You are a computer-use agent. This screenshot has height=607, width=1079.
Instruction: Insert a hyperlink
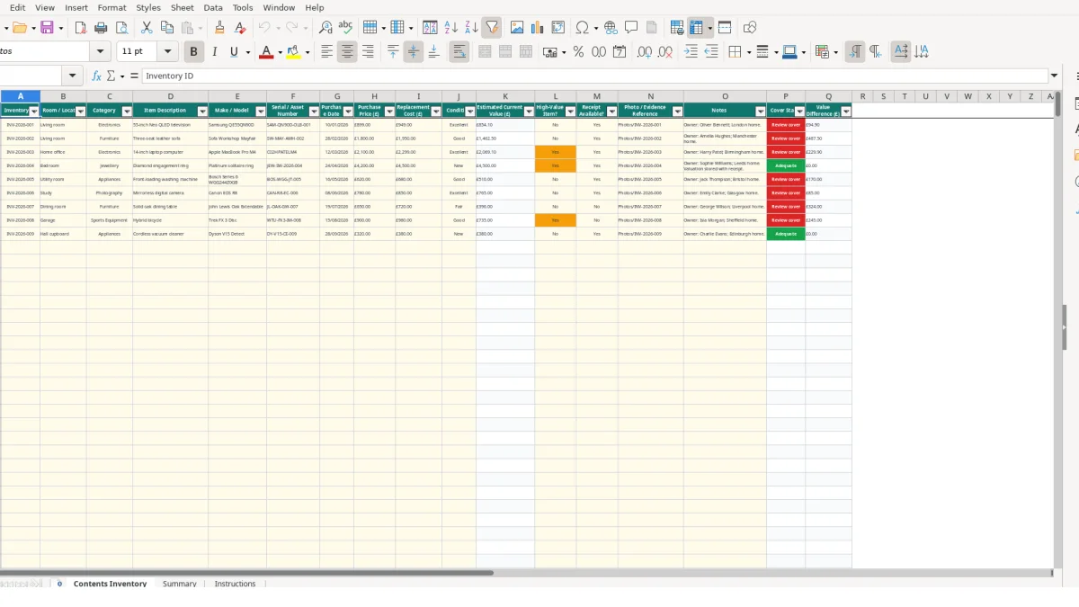point(611,28)
